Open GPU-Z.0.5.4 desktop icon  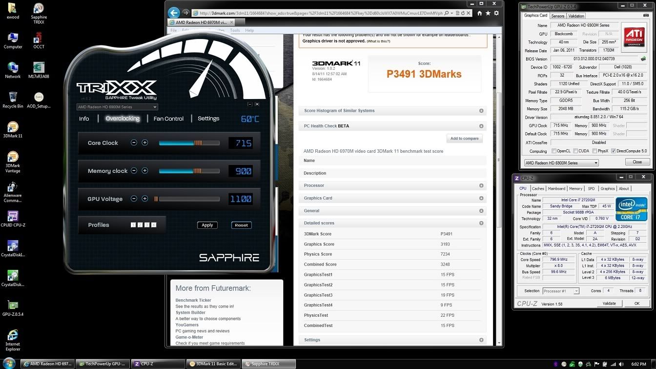click(13, 308)
